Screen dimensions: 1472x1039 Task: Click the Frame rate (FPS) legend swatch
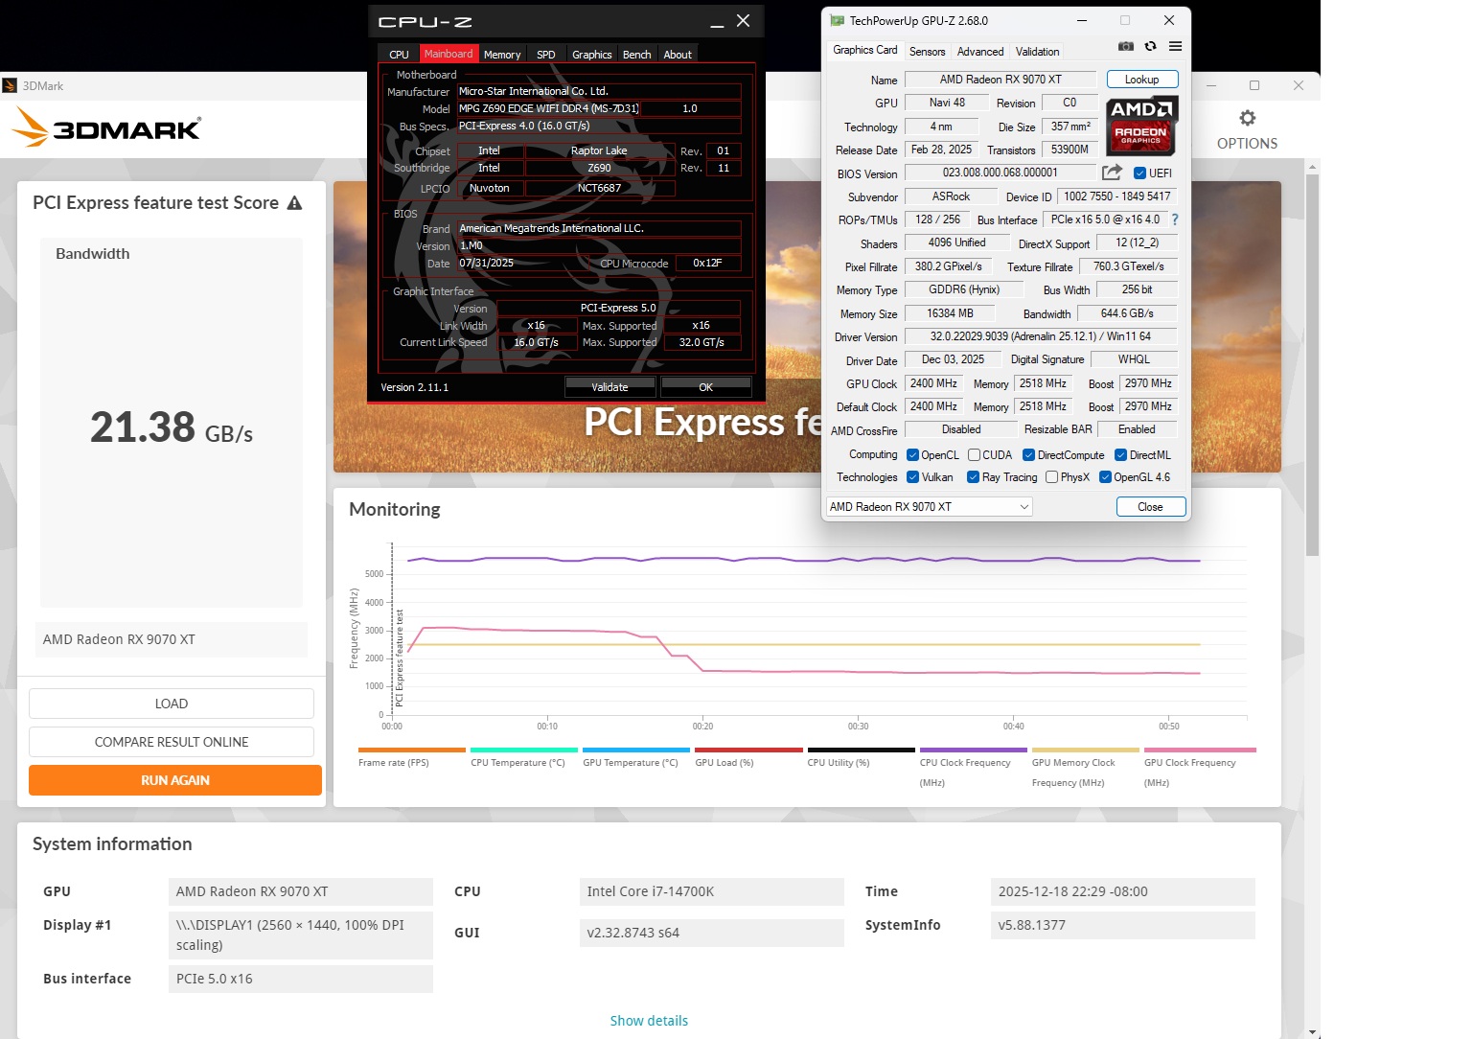[x=412, y=750]
